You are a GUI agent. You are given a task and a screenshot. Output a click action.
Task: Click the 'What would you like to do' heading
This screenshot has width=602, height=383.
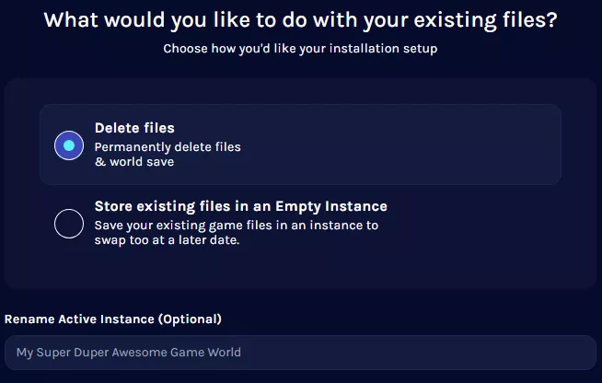click(x=300, y=20)
